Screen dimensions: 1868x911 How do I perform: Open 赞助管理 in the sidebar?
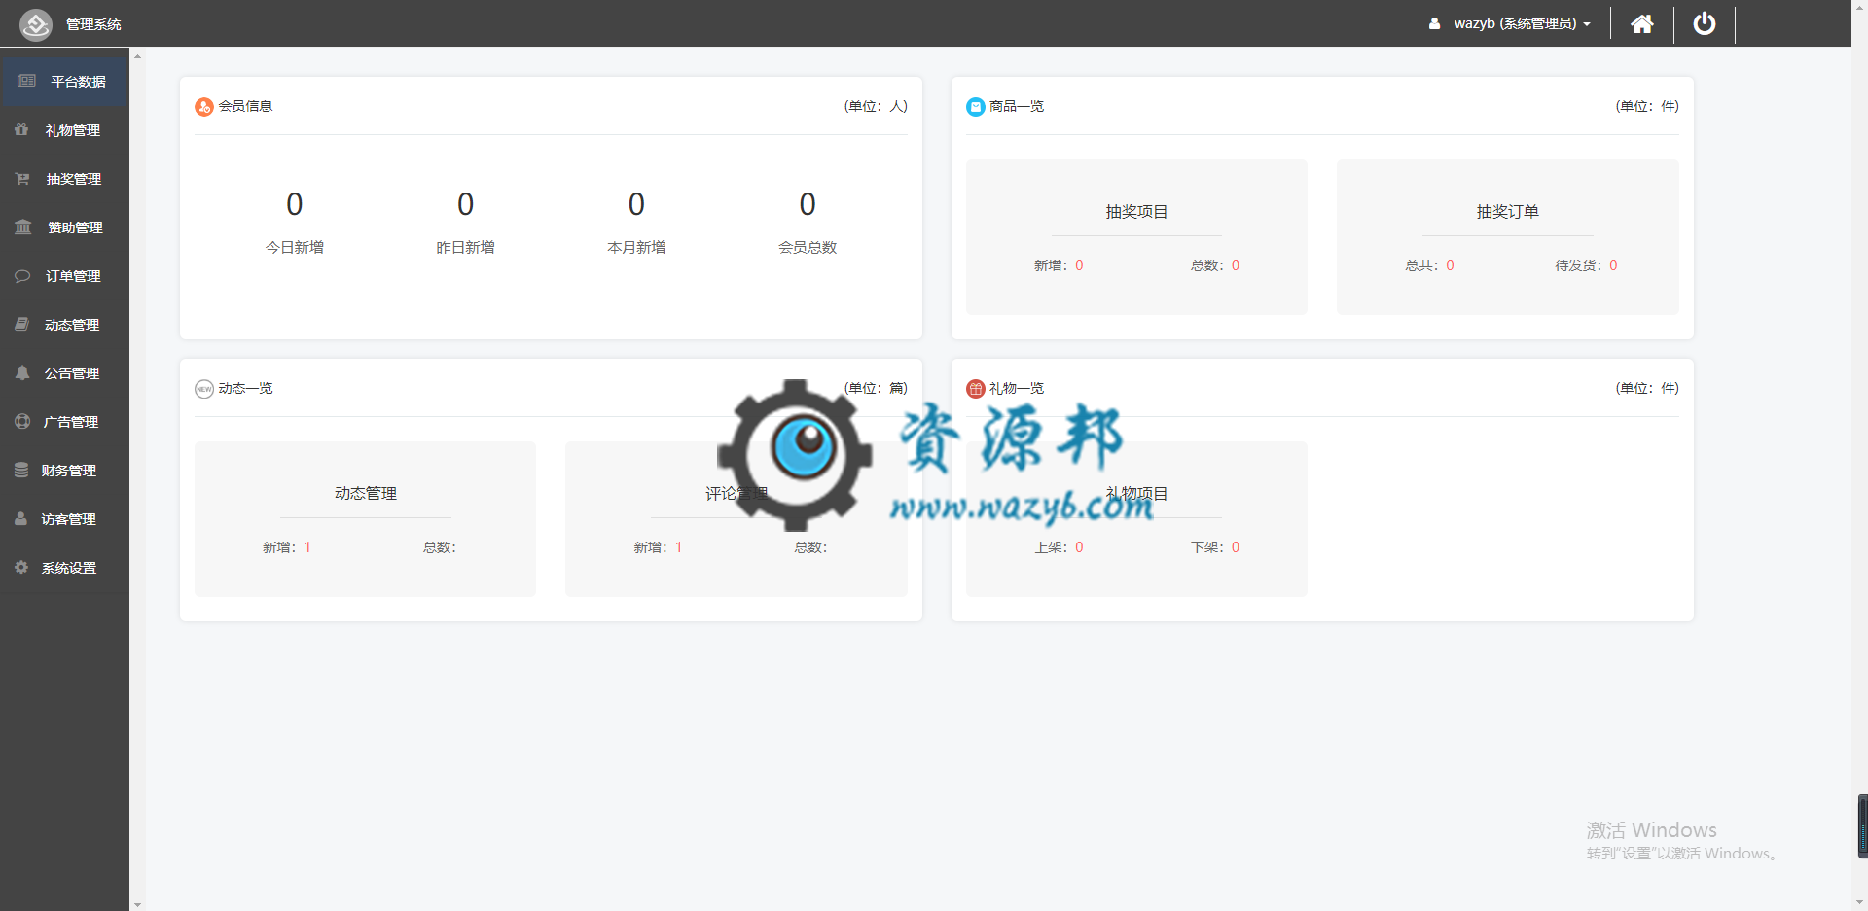tap(64, 228)
